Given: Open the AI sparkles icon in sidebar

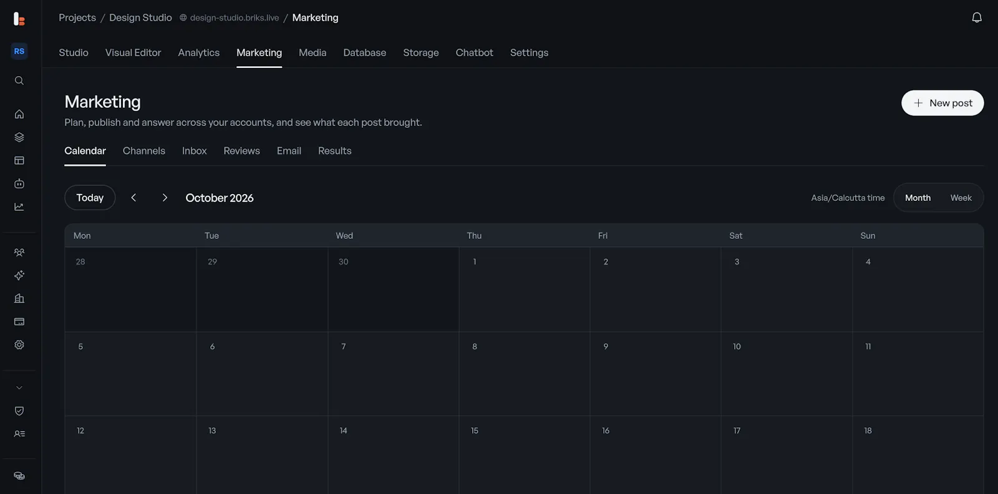Looking at the screenshot, I should point(19,275).
